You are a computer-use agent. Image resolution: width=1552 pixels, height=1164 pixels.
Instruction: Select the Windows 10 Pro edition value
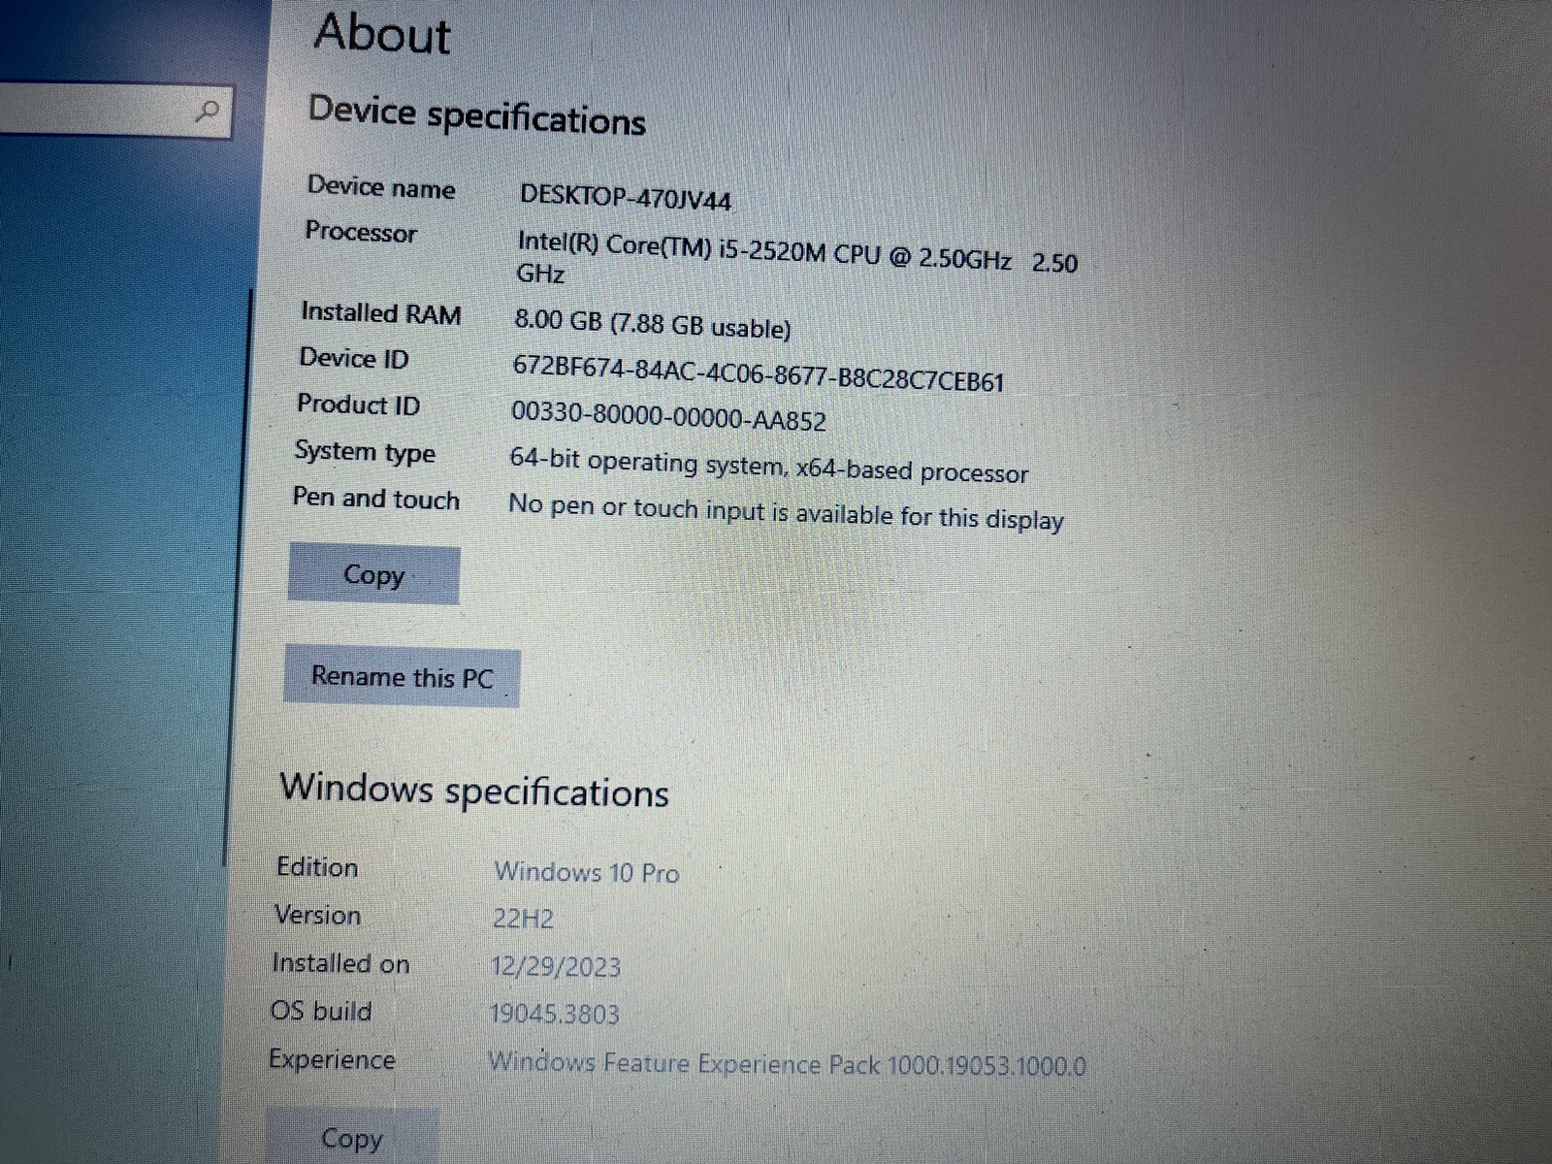coord(587,872)
